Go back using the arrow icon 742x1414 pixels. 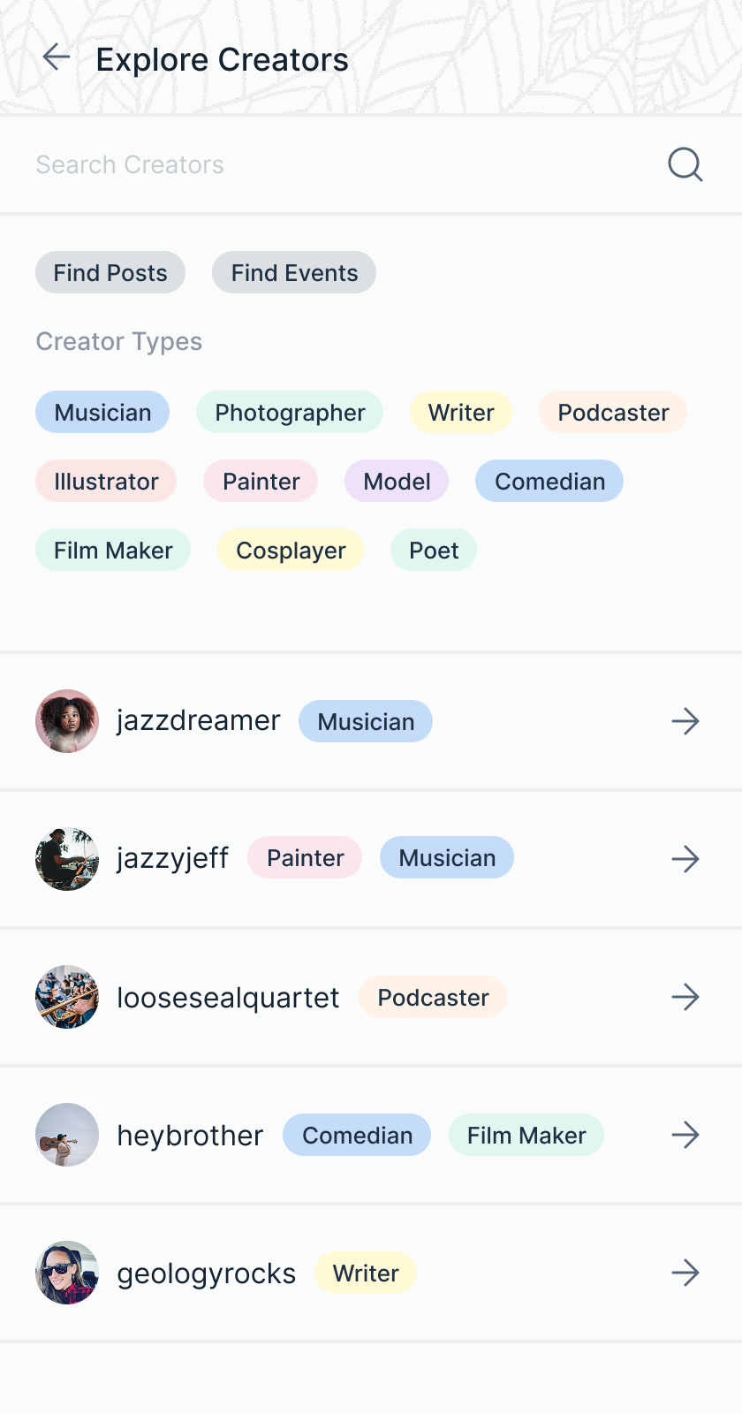57,57
